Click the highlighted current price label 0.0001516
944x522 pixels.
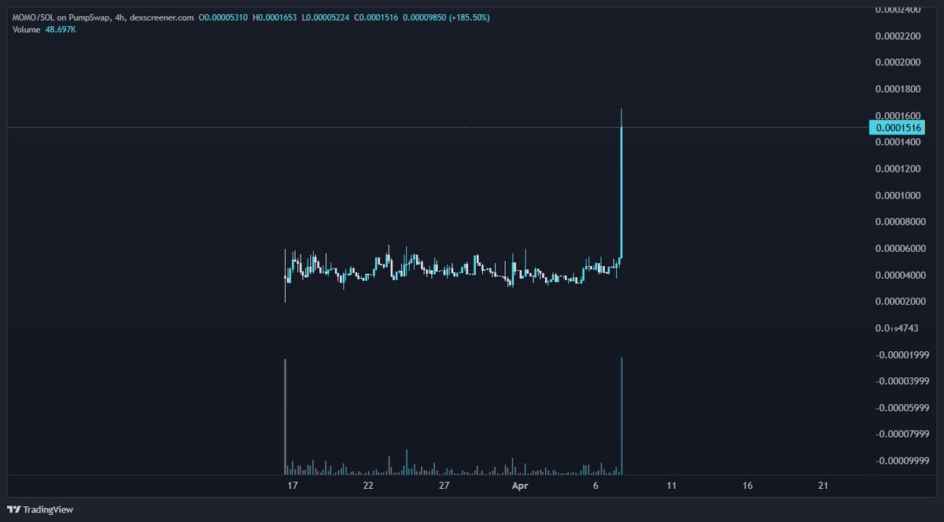point(898,128)
